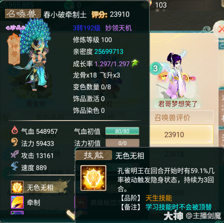Tap the 气血初值 80/80 progress bar

click(x=122, y=131)
